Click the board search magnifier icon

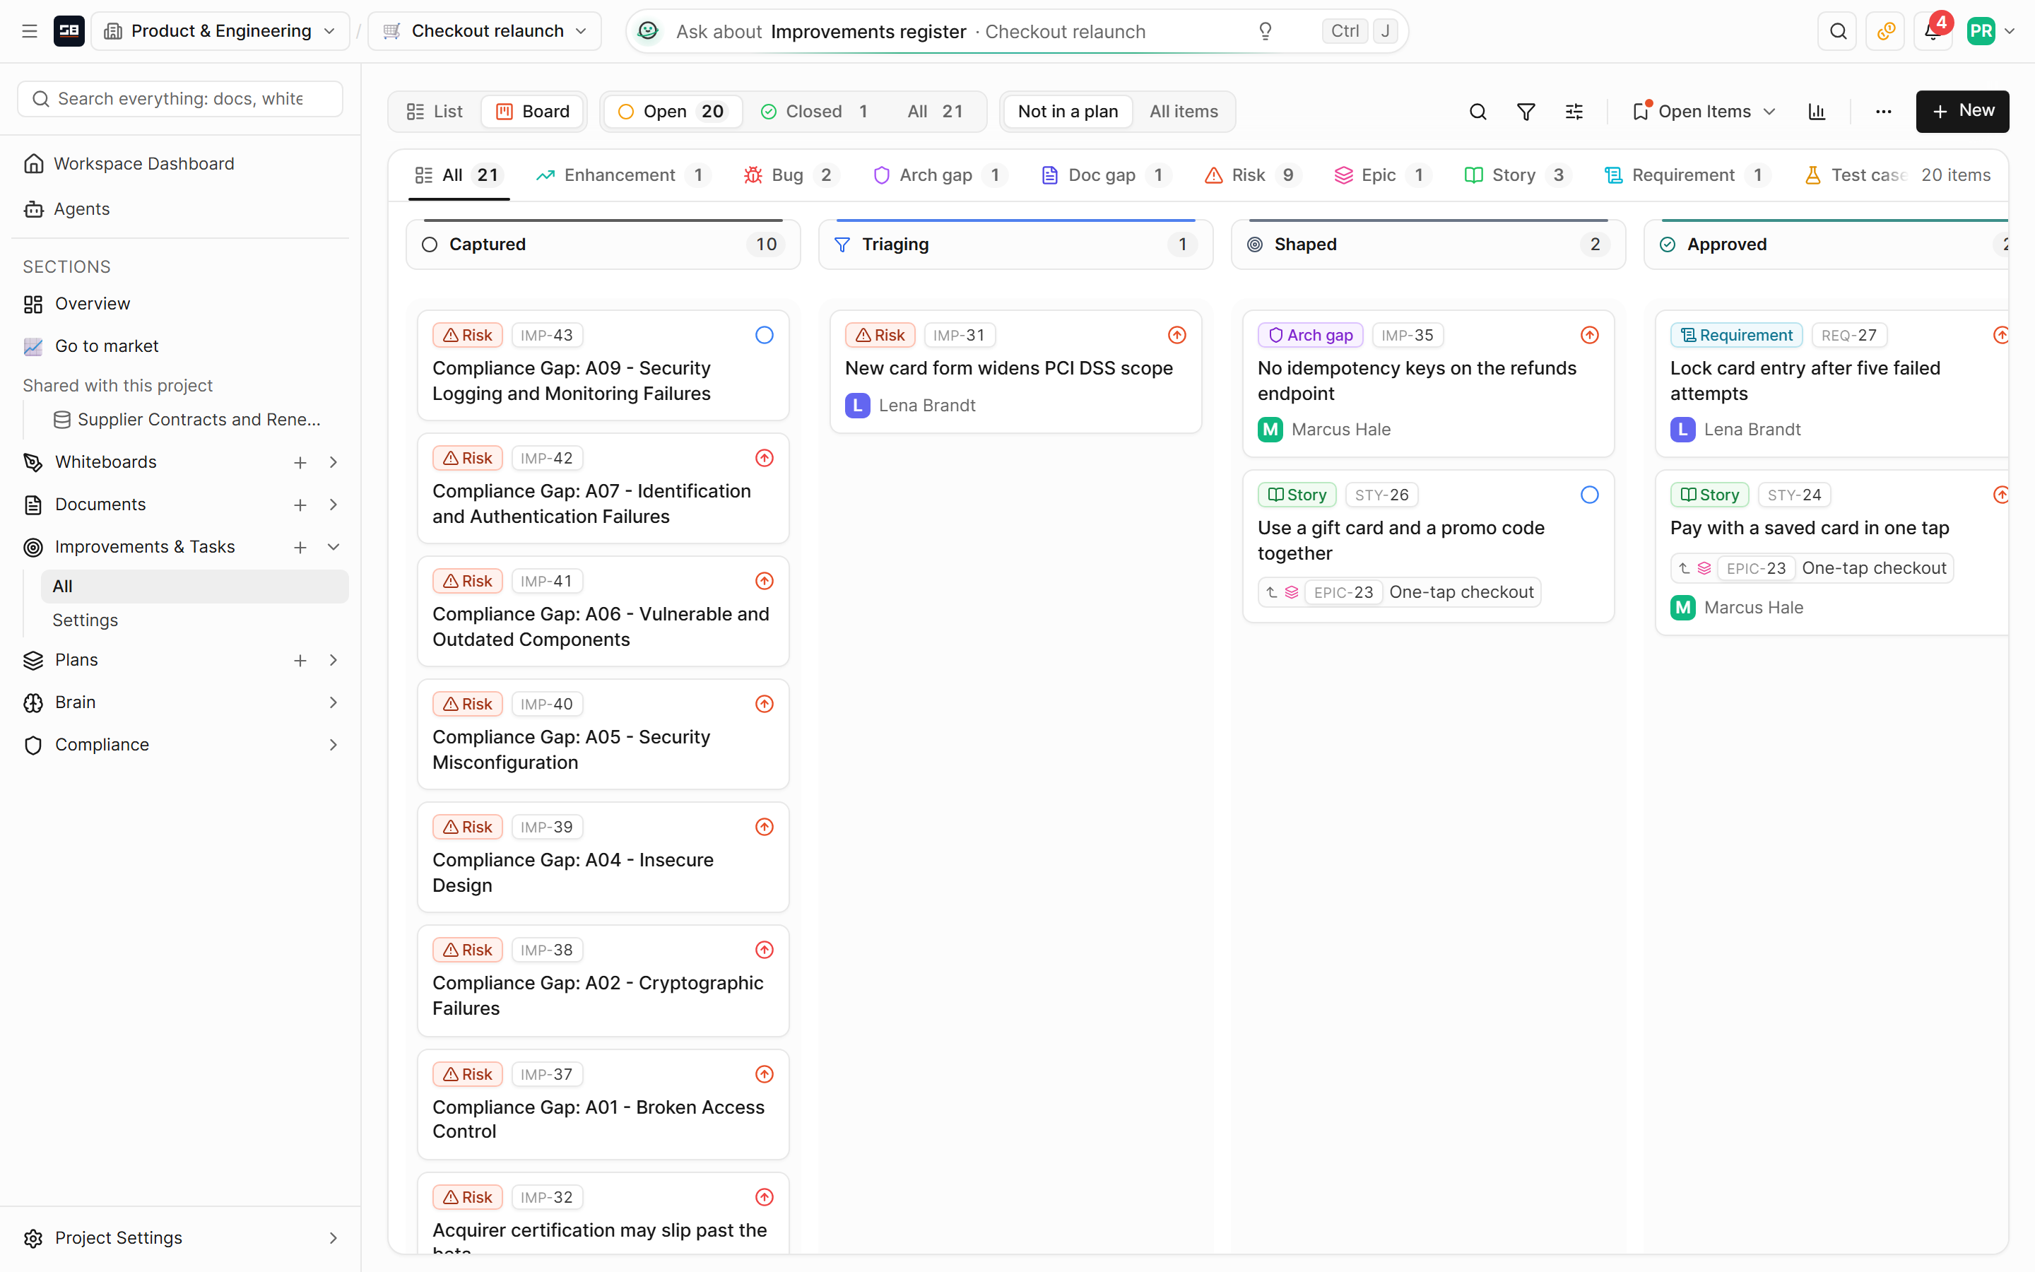coord(1477,112)
